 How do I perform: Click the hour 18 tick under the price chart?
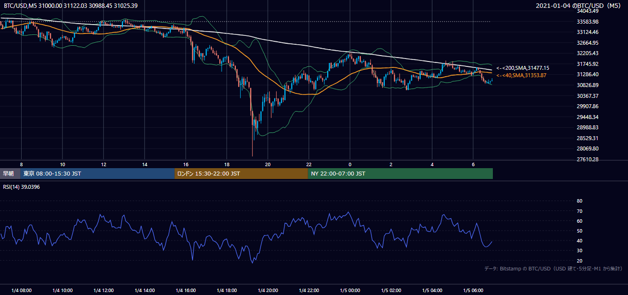[x=227, y=164]
